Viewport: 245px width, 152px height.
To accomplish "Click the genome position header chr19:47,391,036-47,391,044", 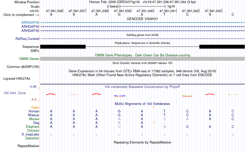I will (169, 2).
